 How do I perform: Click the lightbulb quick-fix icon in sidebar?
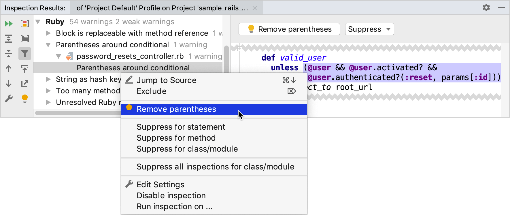(x=25, y=99)
